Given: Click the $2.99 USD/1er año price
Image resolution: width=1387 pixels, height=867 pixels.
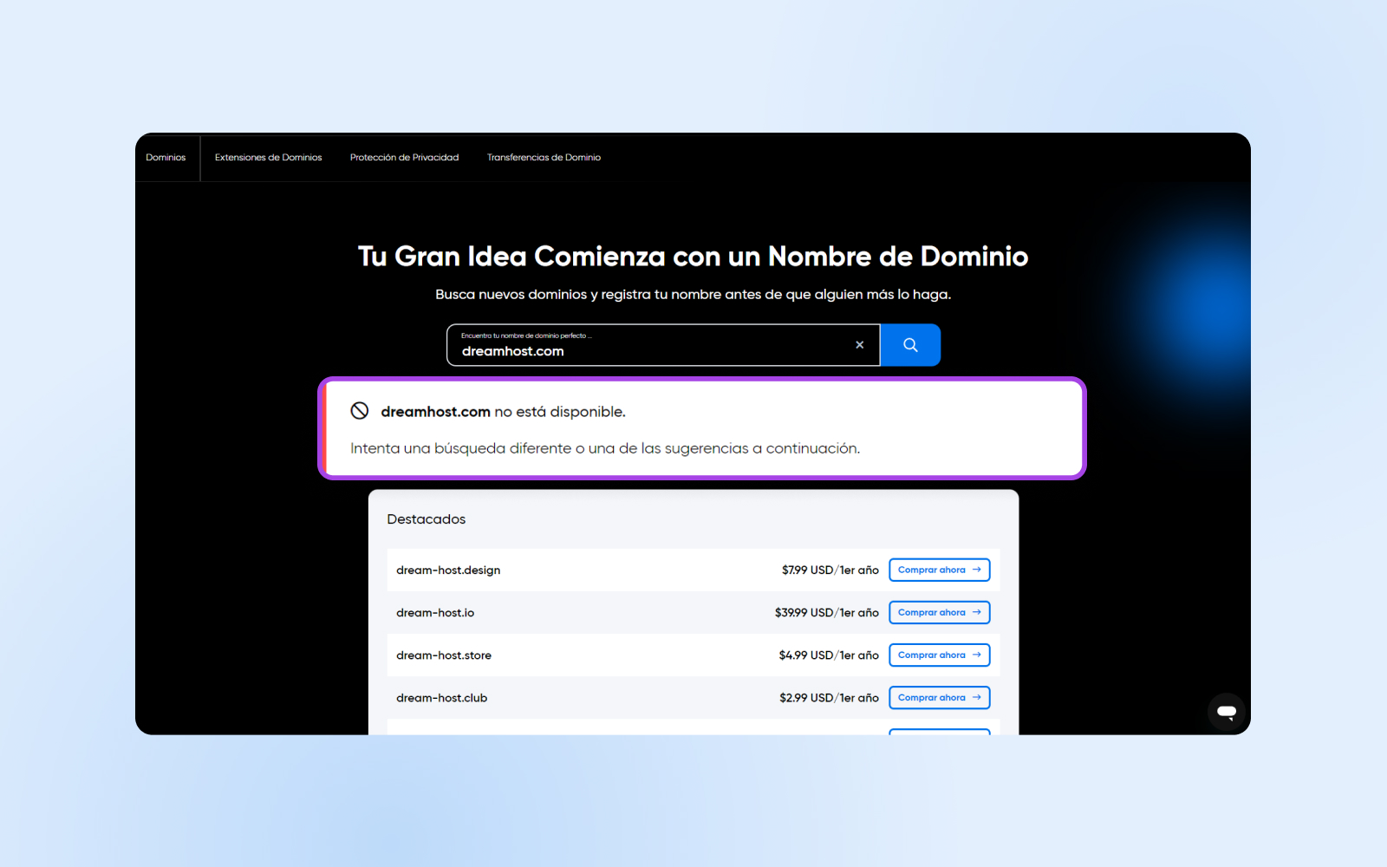Looking at the screenshot, I should pos(829,698).
